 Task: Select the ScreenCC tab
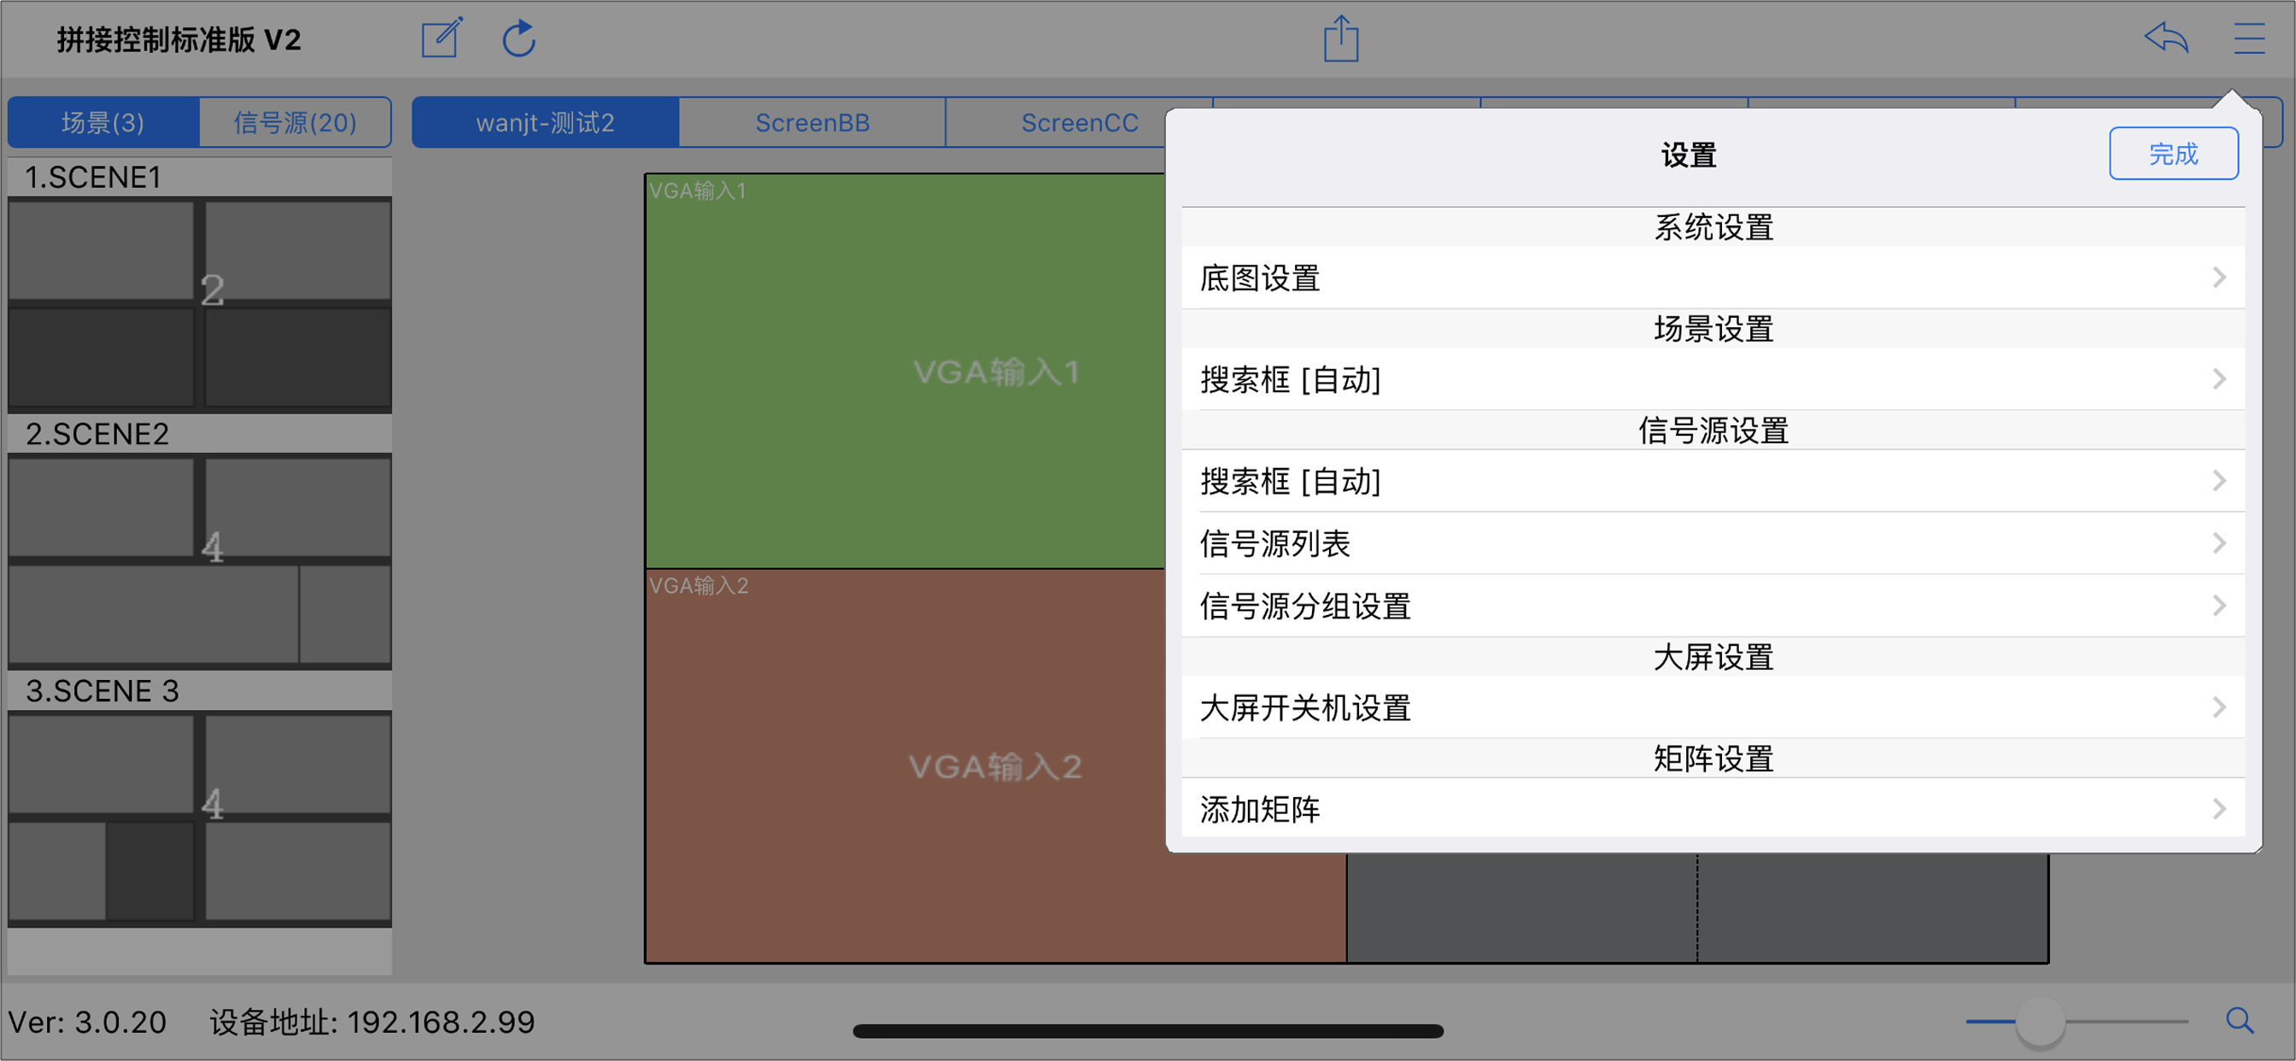coord(1080,122)
